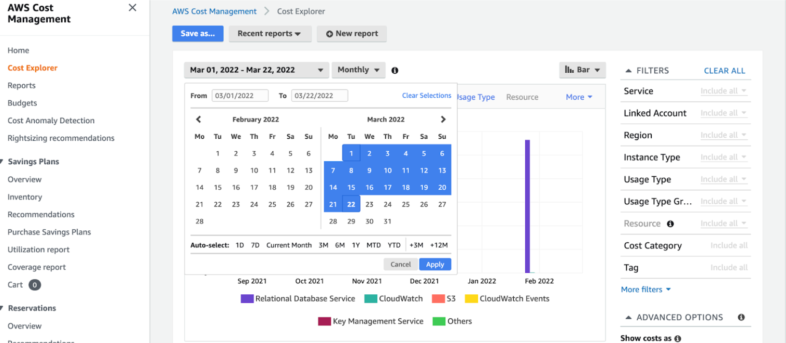786x343 pixels.
Task: Click Save as button
Action: [x=198, y=34]
